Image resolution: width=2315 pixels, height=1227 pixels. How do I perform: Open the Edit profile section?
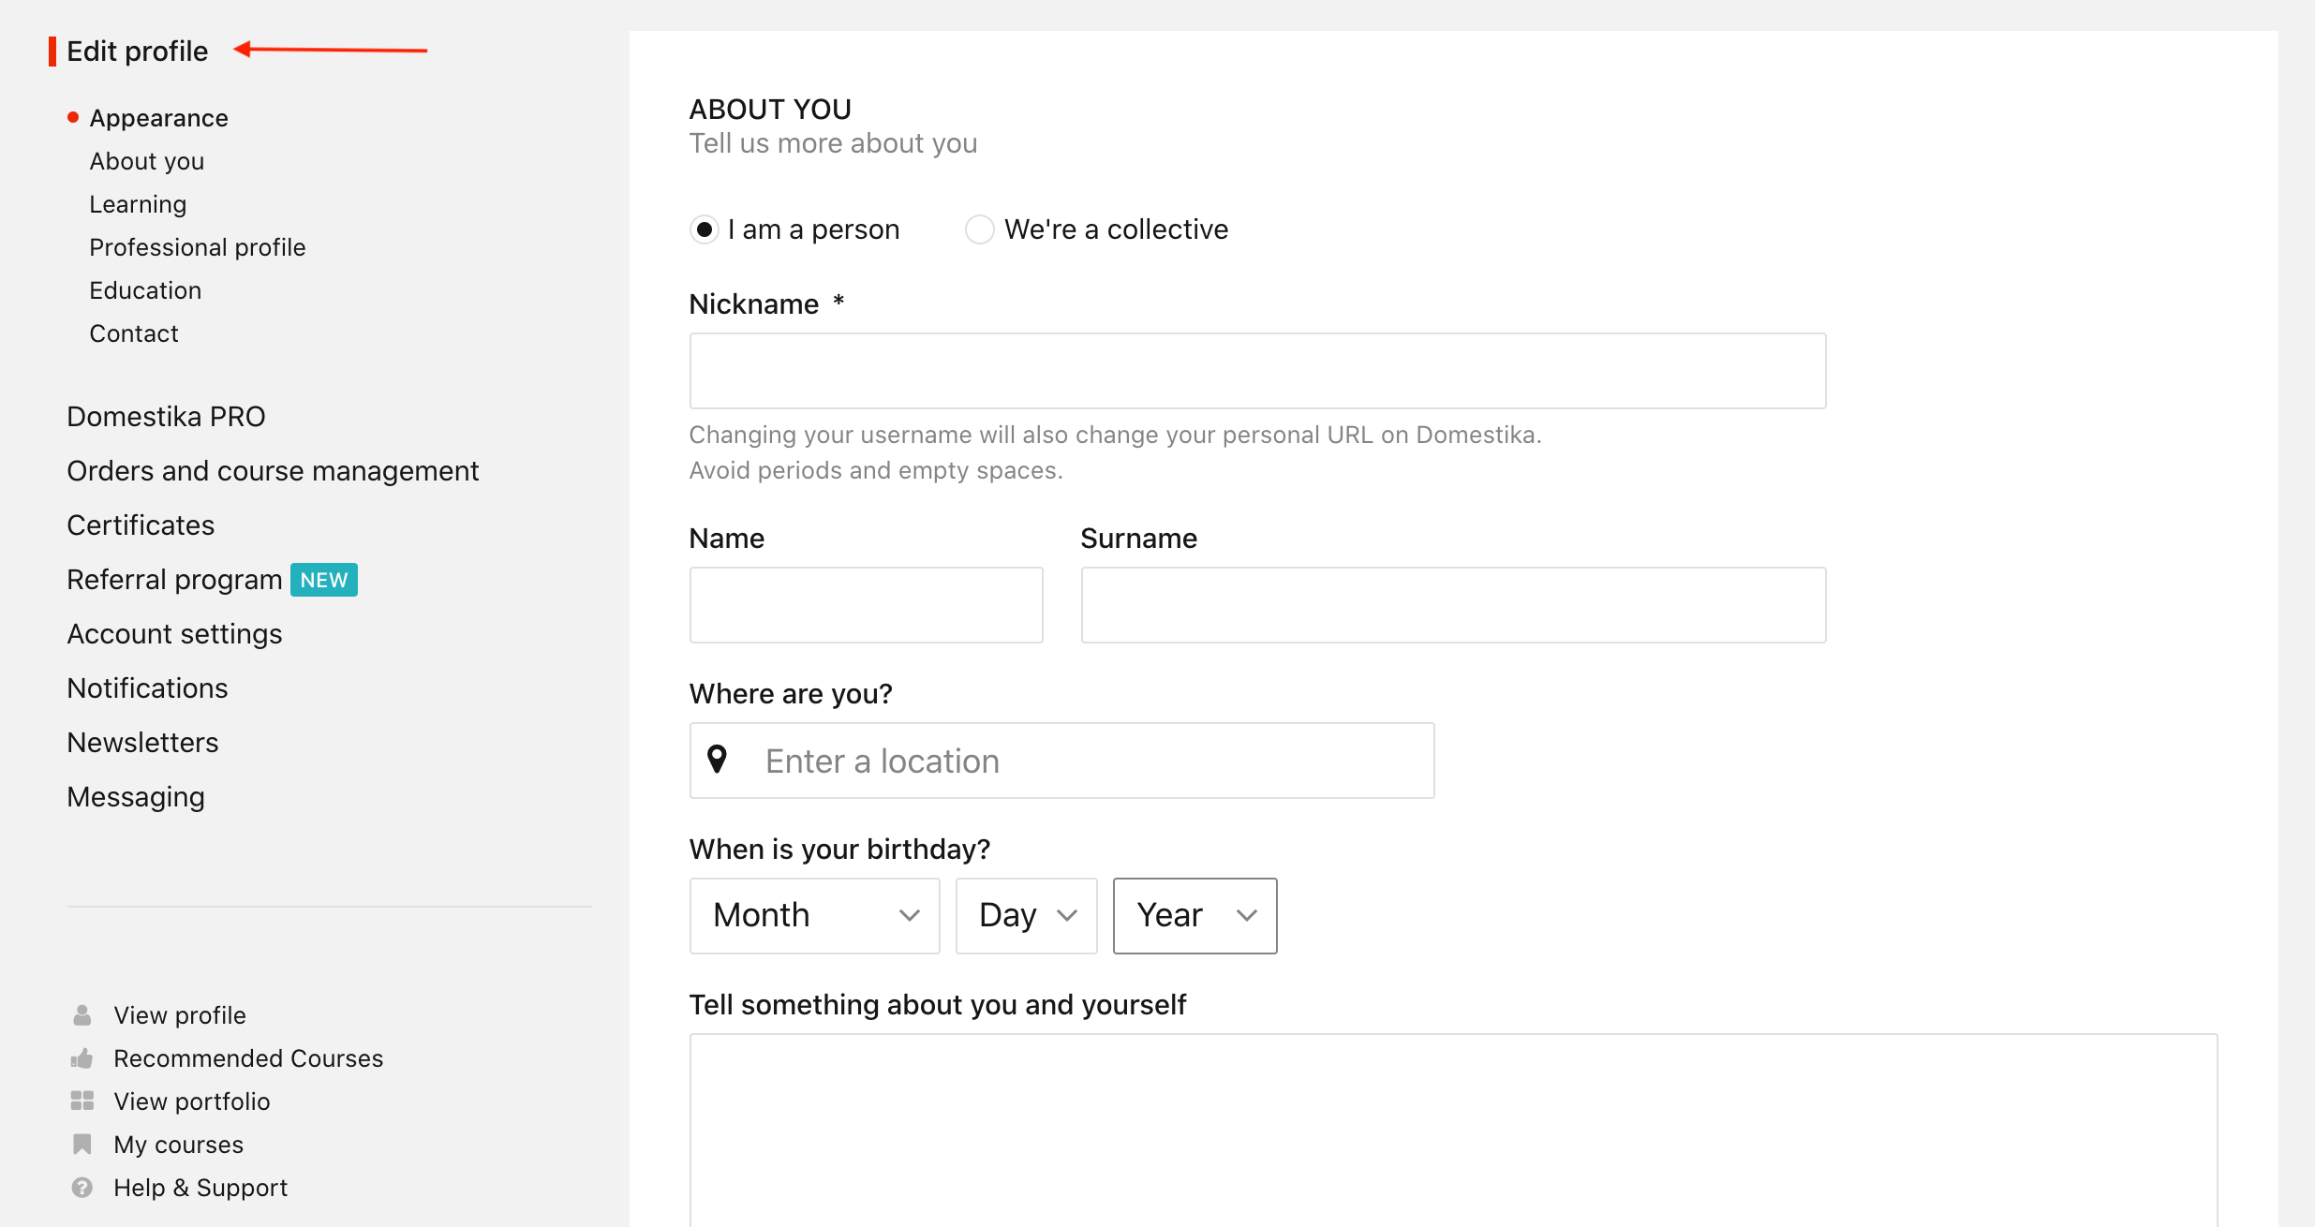pos(138,52)
